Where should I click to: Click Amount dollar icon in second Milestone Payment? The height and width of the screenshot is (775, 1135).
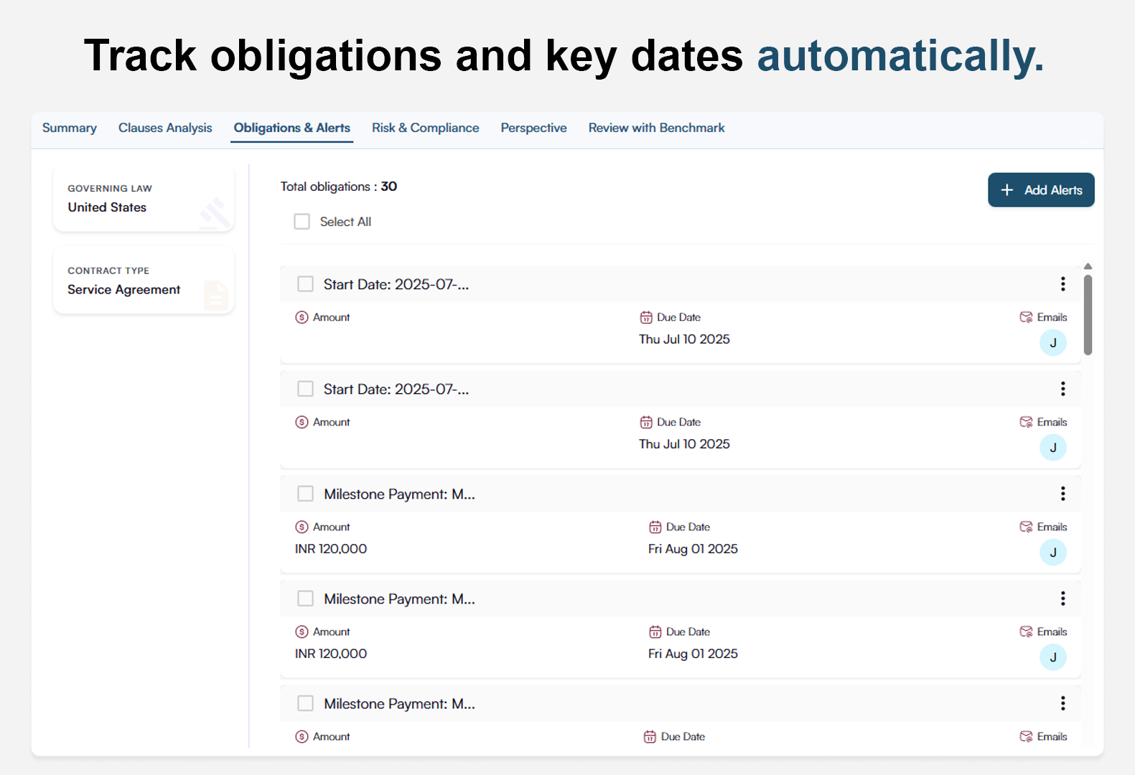tap(302, 631)
